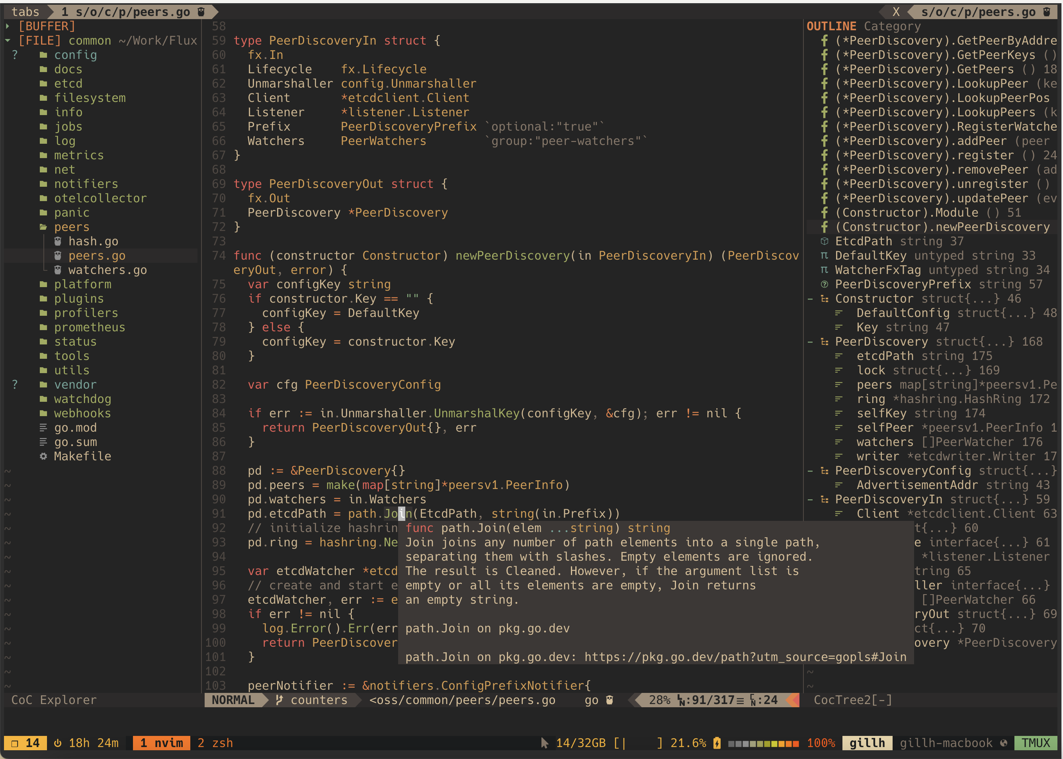
Task: Collapse the PeerDiscovery struct node
Action: pyautogui.click(x=810, y=342)
